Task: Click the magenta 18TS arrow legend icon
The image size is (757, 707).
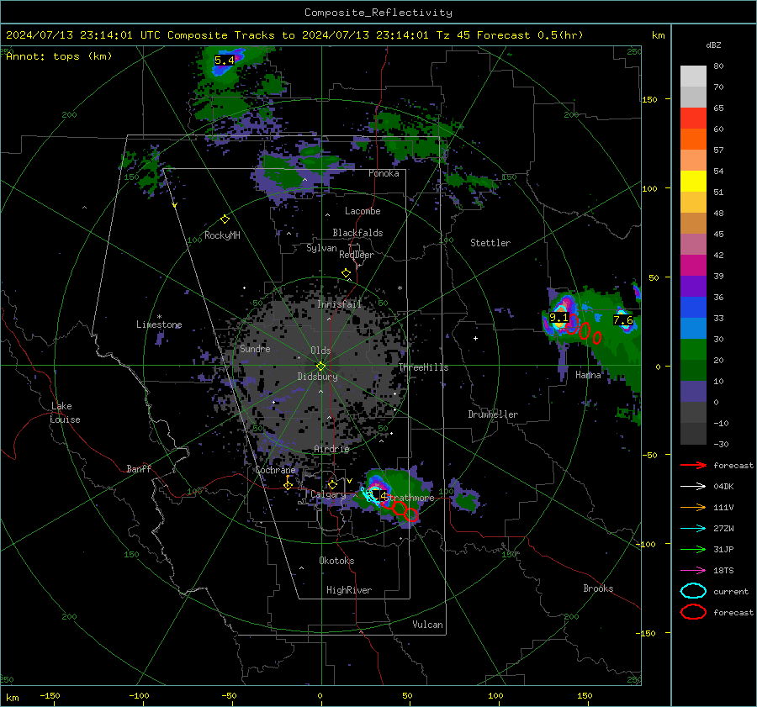Action: click(x=693, y=571)
